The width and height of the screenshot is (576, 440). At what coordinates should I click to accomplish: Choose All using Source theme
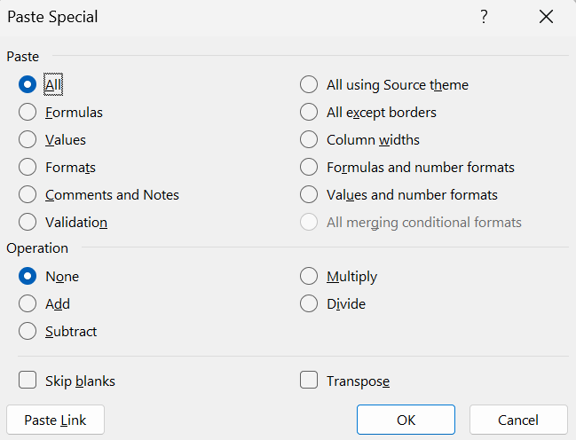pyautogui.click(x=309, y=85)
